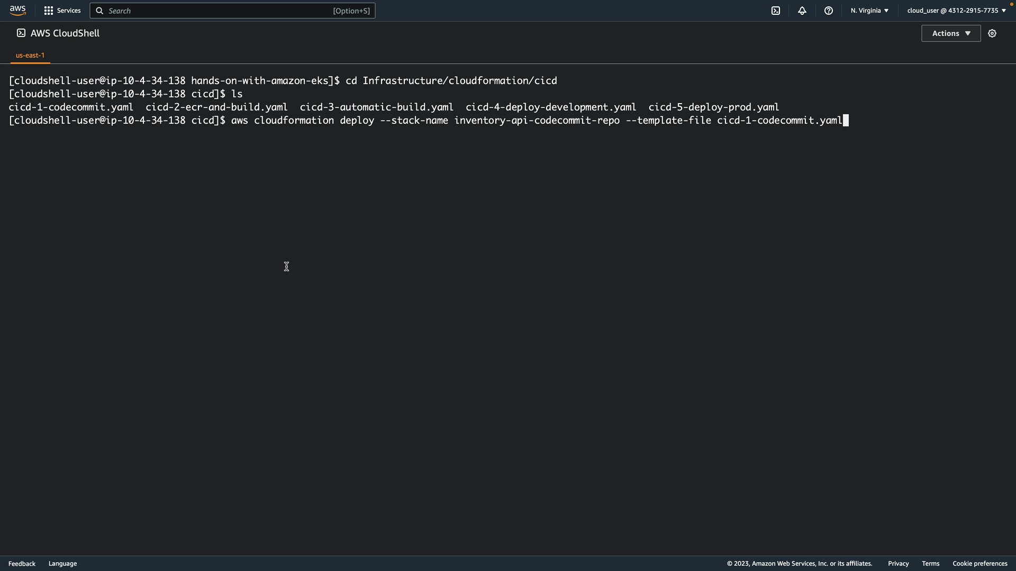Click the CloudShell icon in top navigation
1016x571 pixels.
coord(776,11)
